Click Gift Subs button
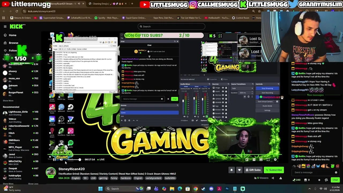Screen dimensions: 343x193 click(x=253, y=170)
